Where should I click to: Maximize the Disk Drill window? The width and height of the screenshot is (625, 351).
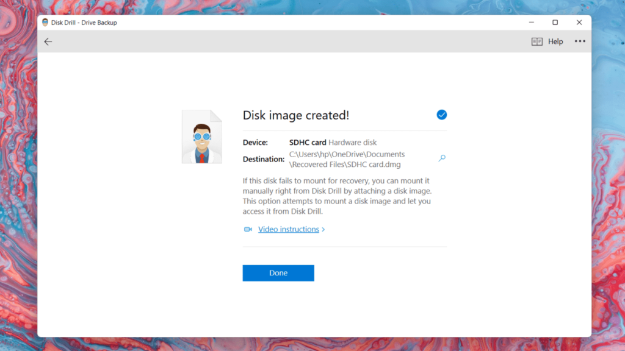(x=555, y=23)
